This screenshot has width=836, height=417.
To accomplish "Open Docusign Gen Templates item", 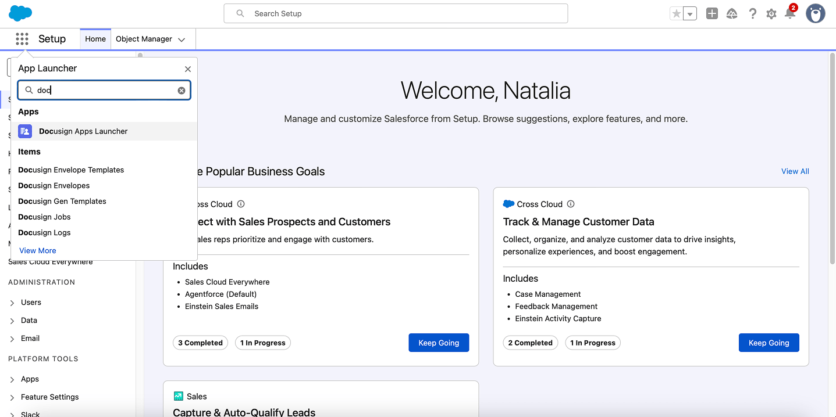I will tap(62, 201).
